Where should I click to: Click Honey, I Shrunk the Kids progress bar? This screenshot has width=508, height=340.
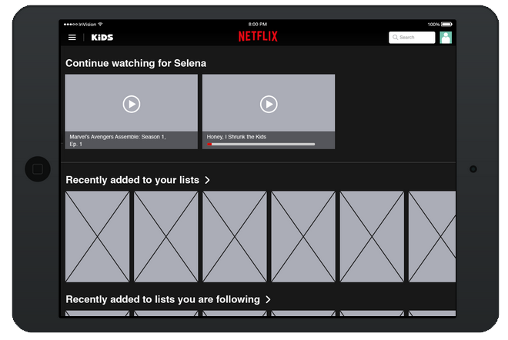point(261,144)
